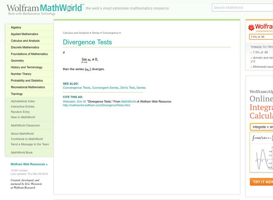
Task: Open MathWorld Classroom
Action: [25, 126]
